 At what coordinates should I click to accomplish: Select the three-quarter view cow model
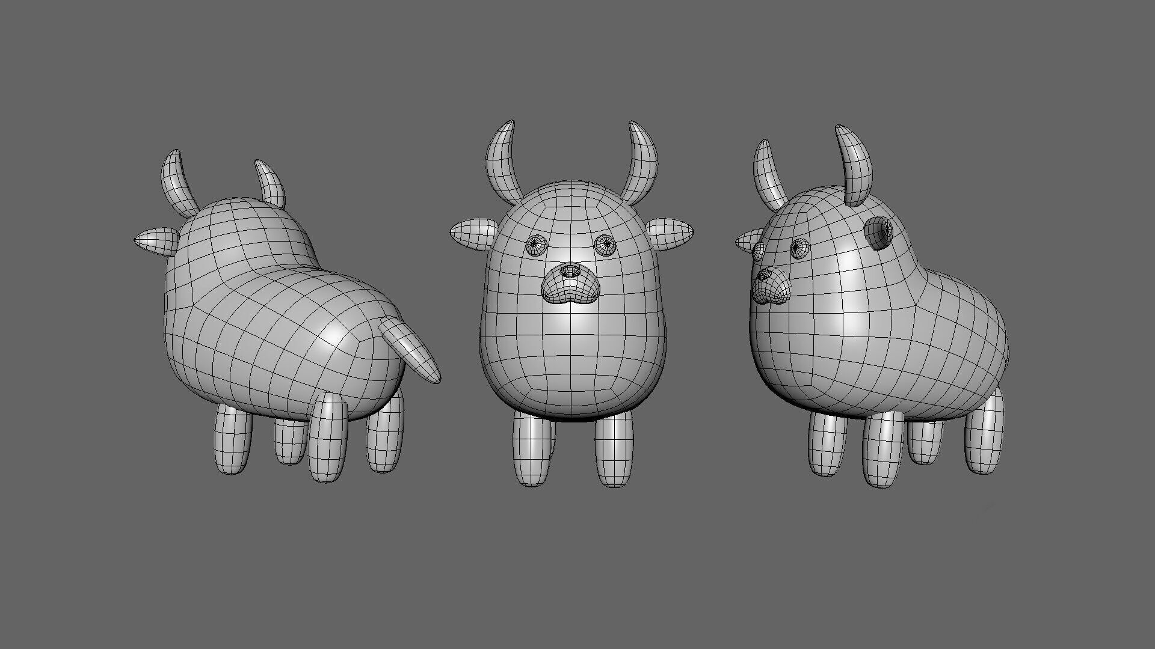click(x=872, y=306)
